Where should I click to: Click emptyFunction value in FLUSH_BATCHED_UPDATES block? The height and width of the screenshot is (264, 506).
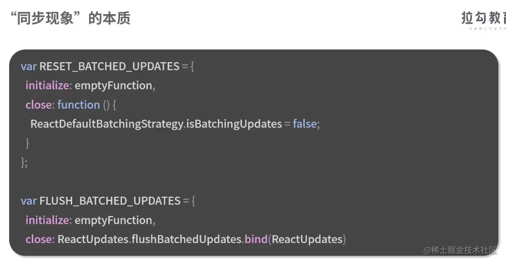pyautogui.click(x=113, y=220)
